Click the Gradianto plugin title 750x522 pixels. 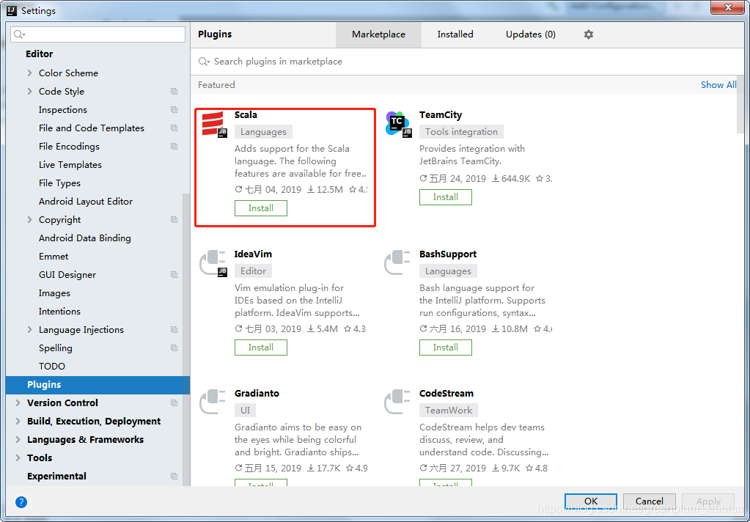click(257, 393)
